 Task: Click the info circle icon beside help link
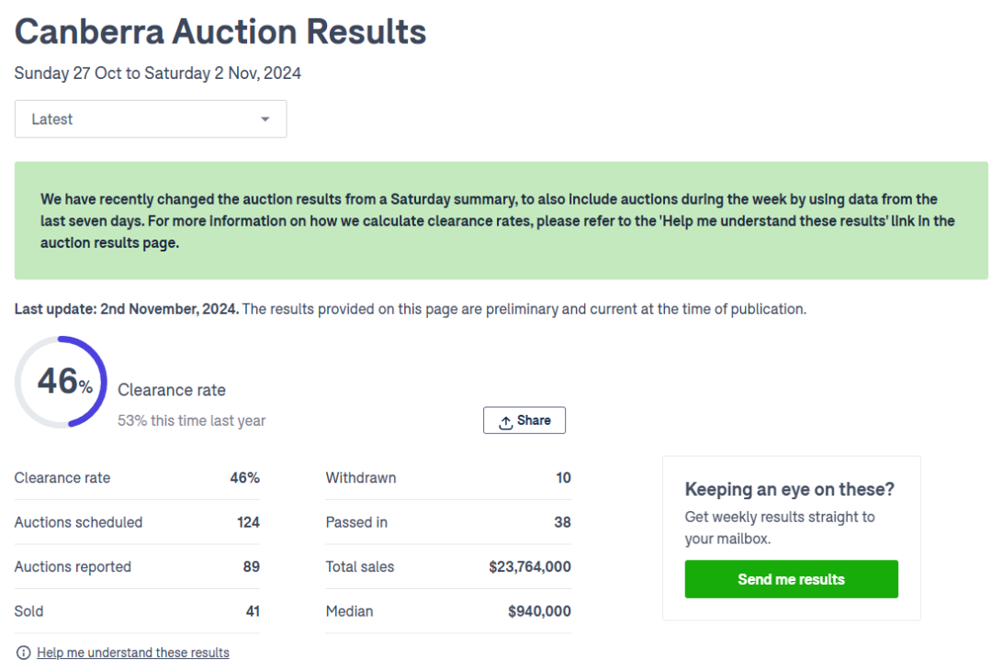point(23,652)
